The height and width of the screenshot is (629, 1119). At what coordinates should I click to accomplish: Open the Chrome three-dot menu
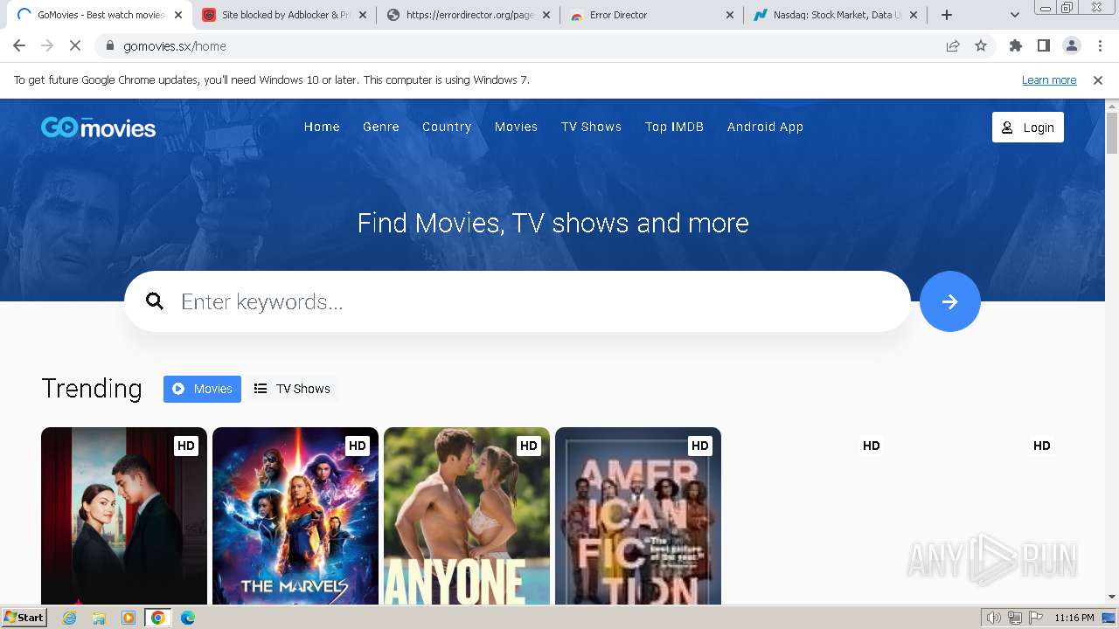(1100, 46)
